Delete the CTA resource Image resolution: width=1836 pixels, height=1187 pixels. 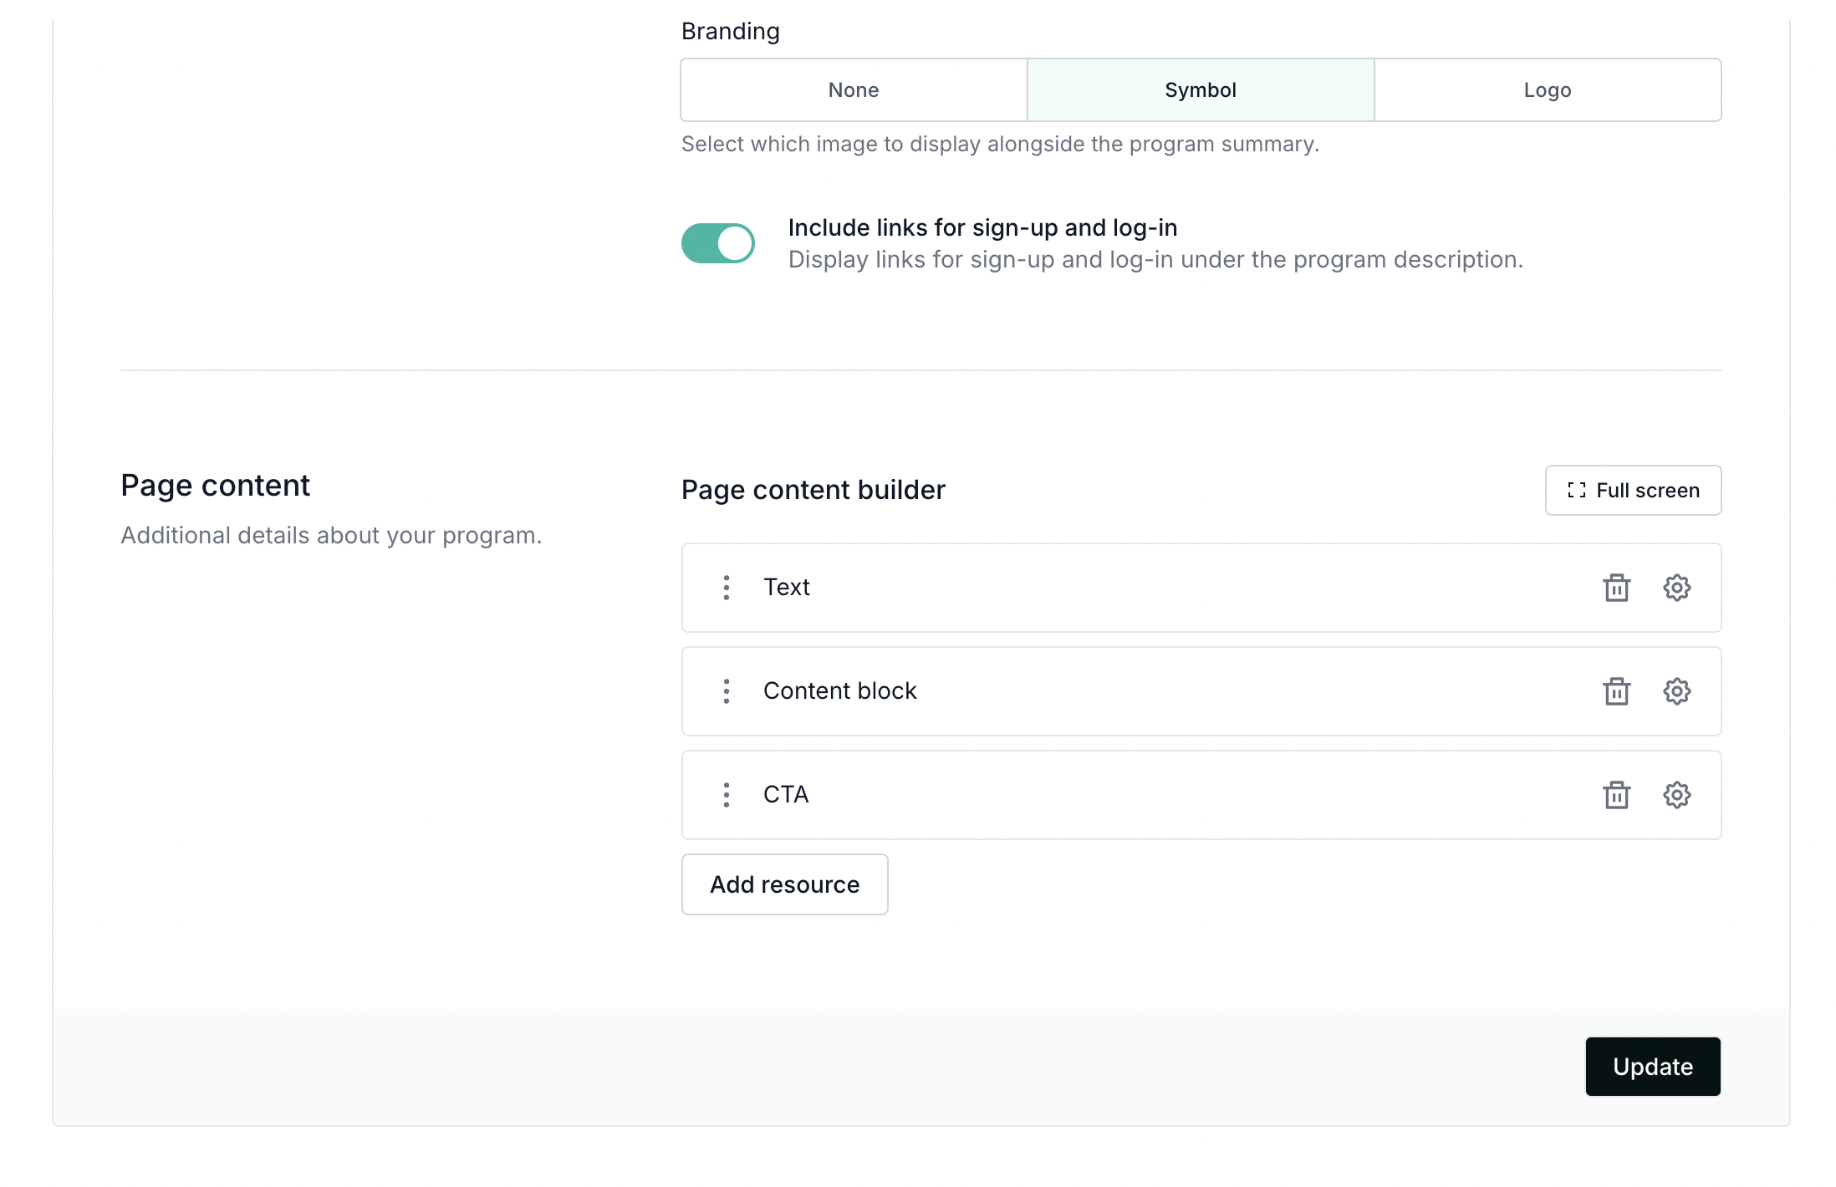1616,795
